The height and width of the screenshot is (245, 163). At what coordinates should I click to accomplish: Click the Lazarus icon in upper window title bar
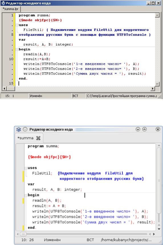[x=3, y=3]
